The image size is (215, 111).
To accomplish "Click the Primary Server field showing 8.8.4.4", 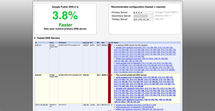I will tap(143, 12).
